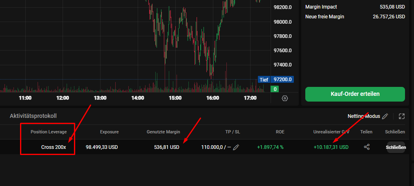The width and height of the screenshot is (414, 186).
Task: Expand the activity panel to fullscreen
Action: tap(402, 116)
